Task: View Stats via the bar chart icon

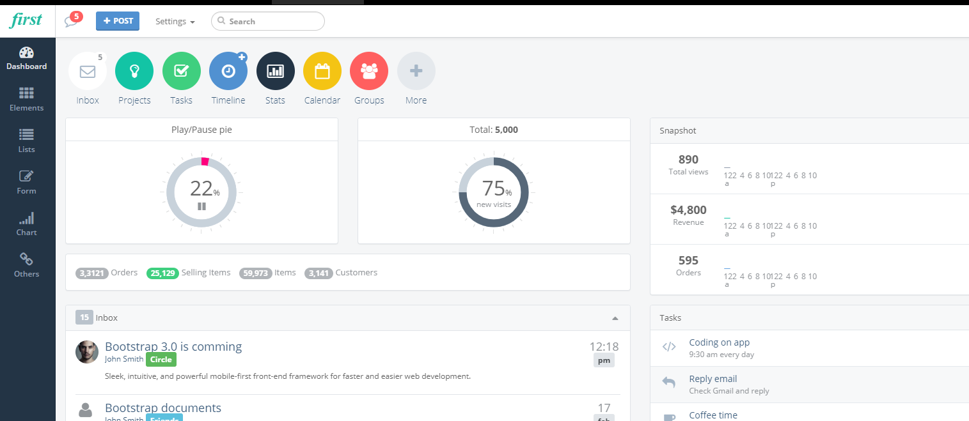Action: tap(275, 71)
